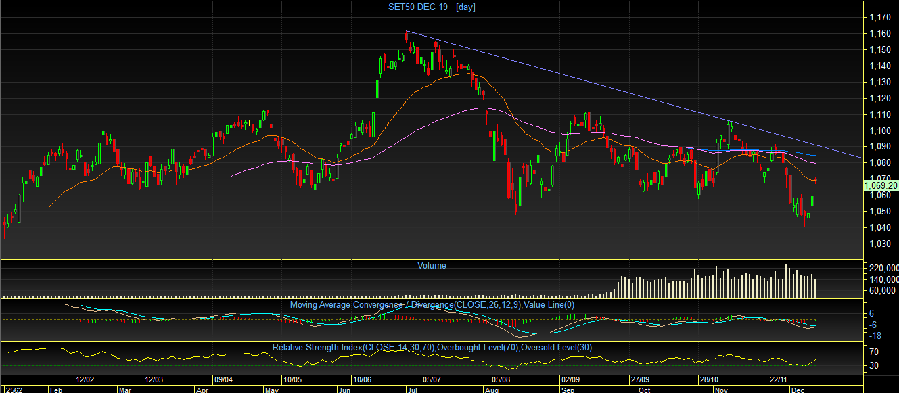Click the 27/09 date label
899x393 pixels.
coord(641,380)
